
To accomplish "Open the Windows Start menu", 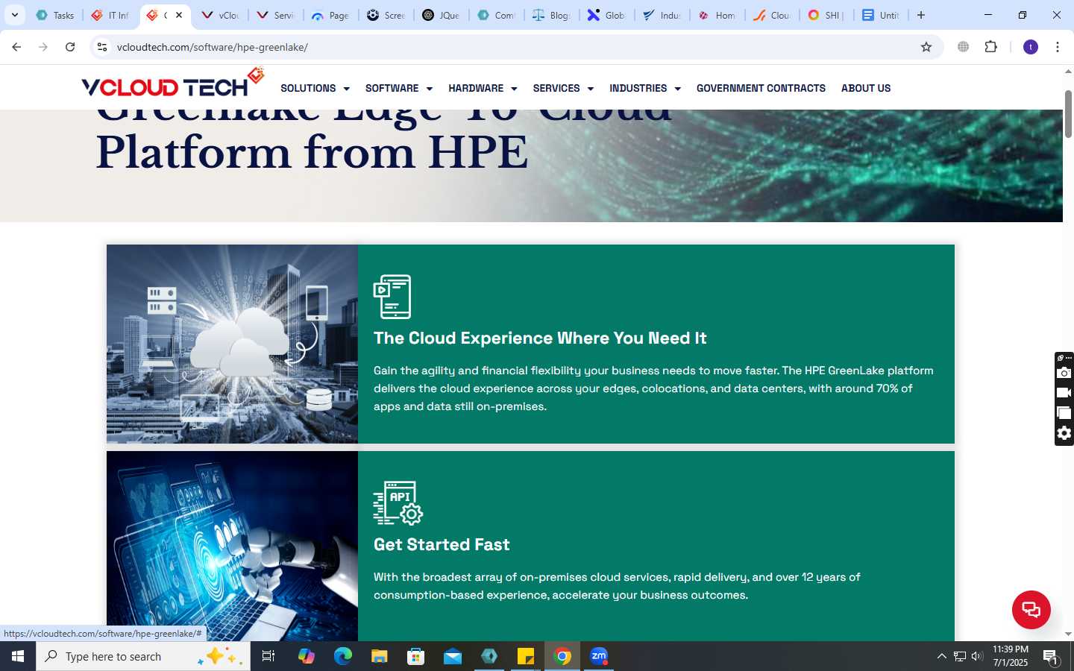I will point(18,656).
